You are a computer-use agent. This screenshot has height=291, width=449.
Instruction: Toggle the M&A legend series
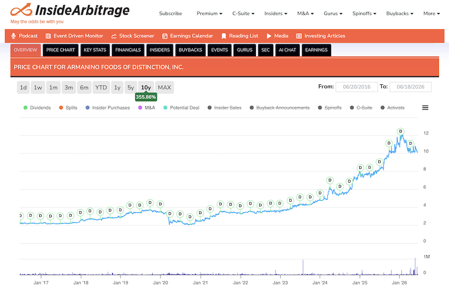click(146, 108)
